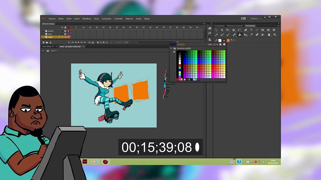Open the color palette panel icon
The height and width of the screenshot is (180, 321).
tap(210, 28)
